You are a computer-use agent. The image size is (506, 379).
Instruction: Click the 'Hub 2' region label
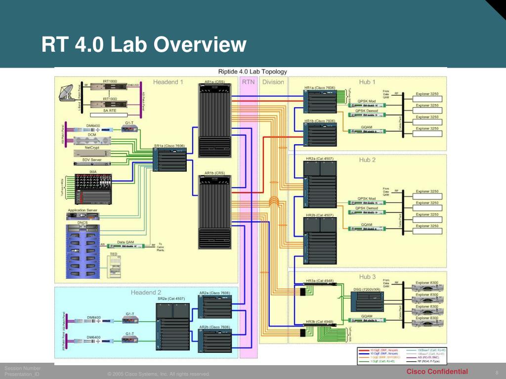tap(367, 160)
